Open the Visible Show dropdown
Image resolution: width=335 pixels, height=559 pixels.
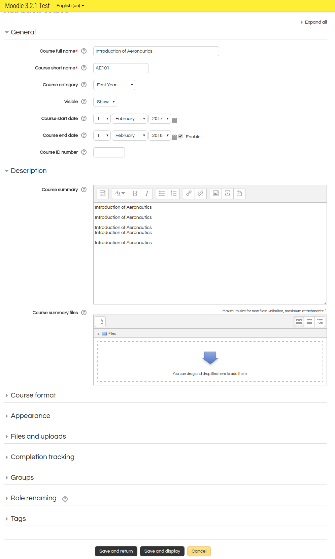pyautogui.click(x=105, y=102)
